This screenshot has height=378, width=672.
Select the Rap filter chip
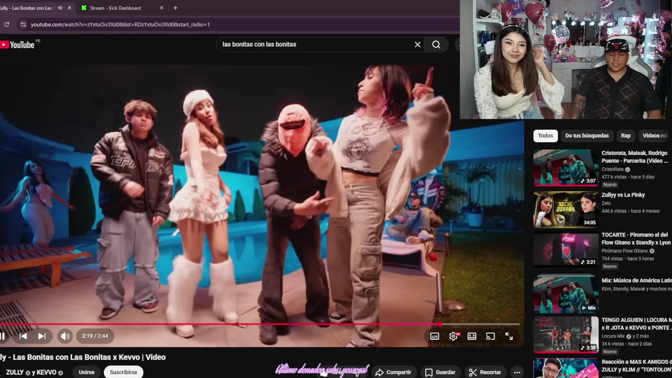[x=626, y=135]
